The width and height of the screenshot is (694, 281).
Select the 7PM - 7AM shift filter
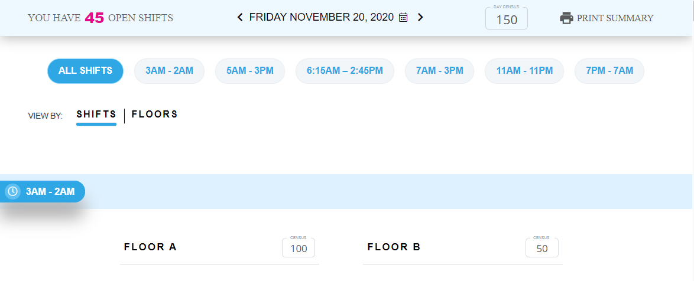(x=609, y=71)
